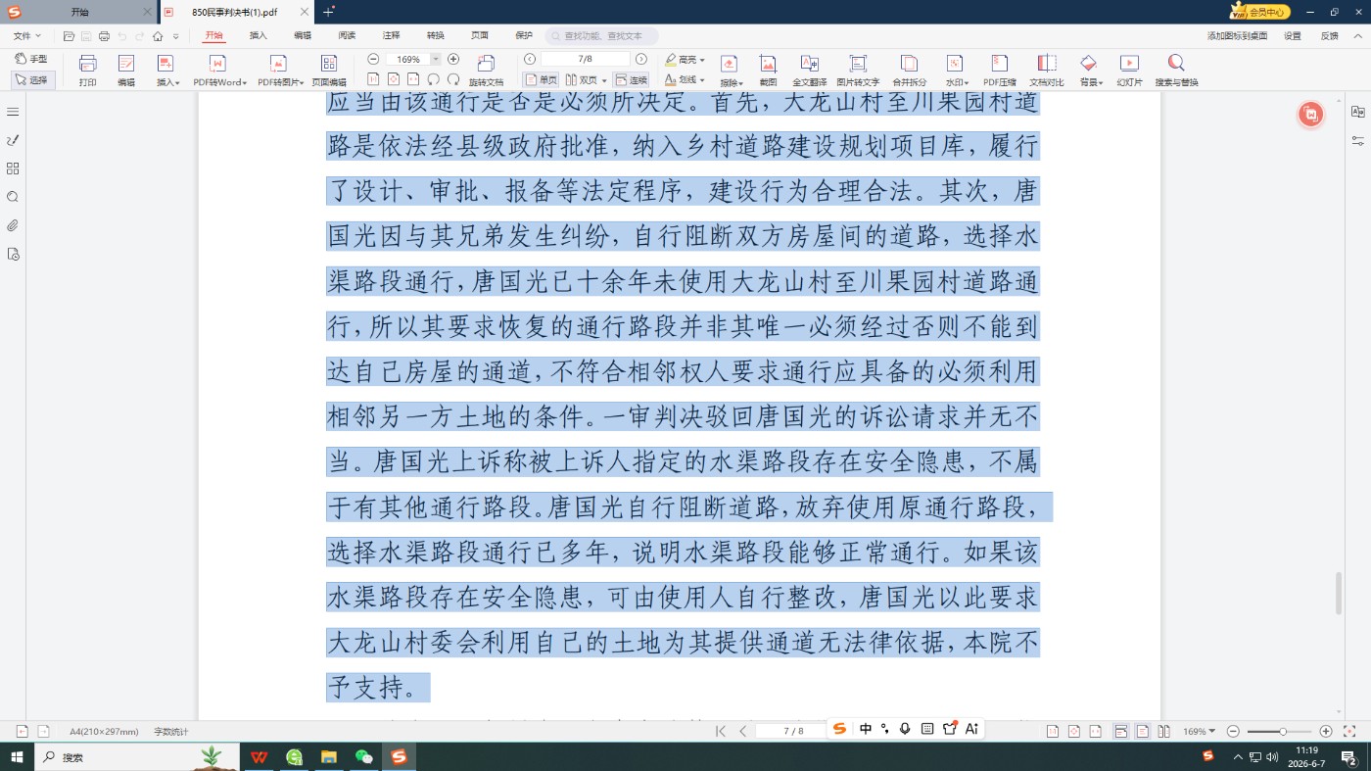Screen dimensions: 1371x771
Task: Open Full Text Translate (全文翻译)
Action: (x=810, y=71)
